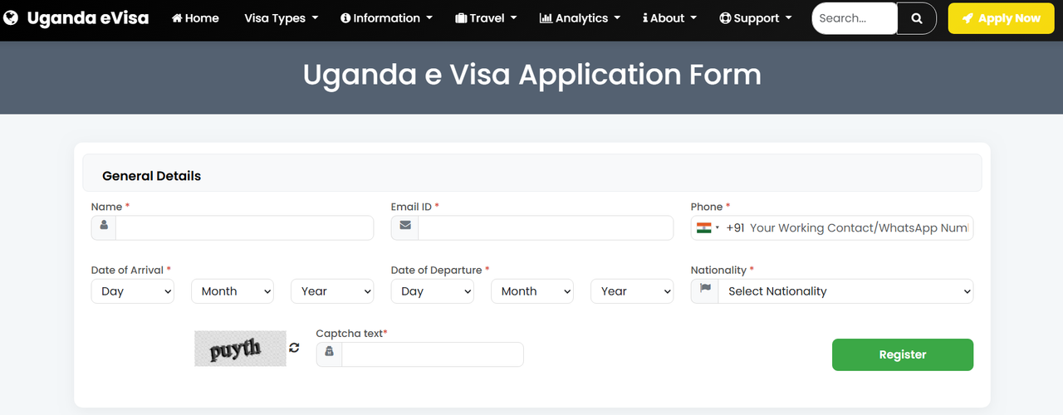
Task: Open the Support menu
Action: pyautogui.click(x=756, y=18)
